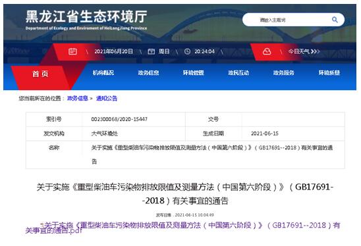This screenshot has height=246, width=361.
Task: Open the 环境质量 menu
Action: pos(329,72)
